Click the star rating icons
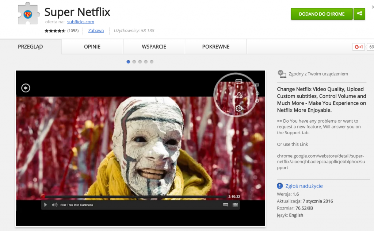374x231 pixels. point(55,31)
